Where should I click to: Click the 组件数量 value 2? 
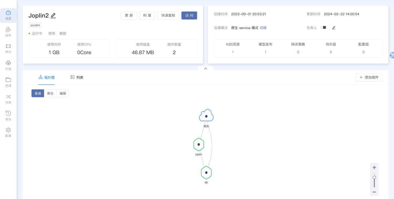point(174,52)
